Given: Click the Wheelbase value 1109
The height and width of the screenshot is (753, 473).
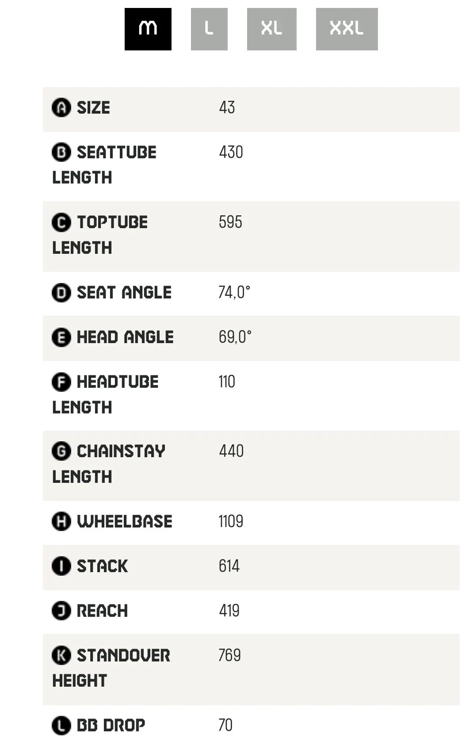Looking at the screenshot, I should [x=231, y=522].
